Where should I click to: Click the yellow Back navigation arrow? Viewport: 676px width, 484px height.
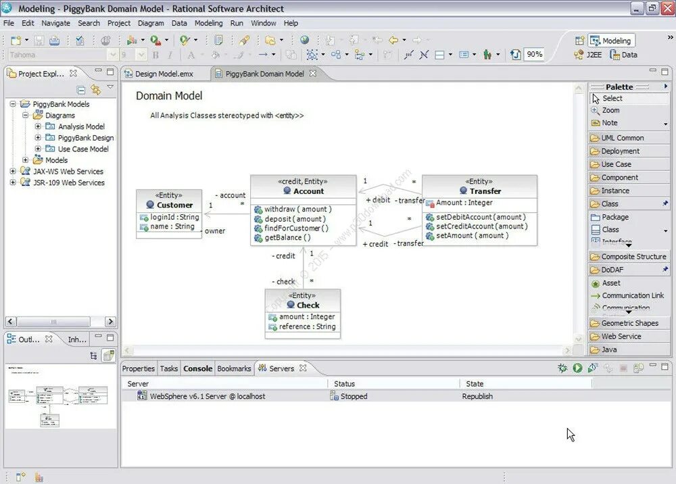pos(393,40)
